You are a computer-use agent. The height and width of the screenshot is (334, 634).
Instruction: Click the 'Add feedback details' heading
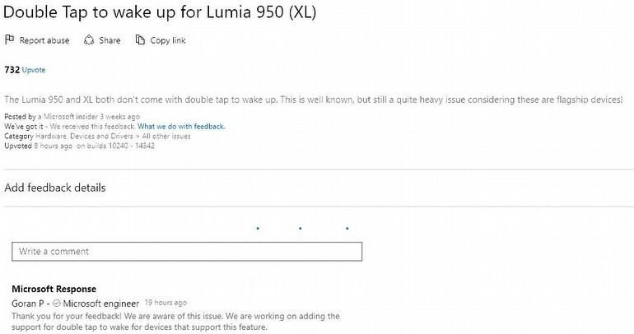(55, 188)
